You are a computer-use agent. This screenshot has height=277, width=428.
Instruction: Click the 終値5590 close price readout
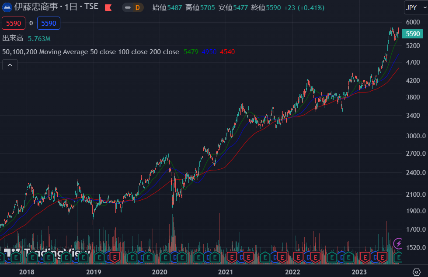[x=266, y=7]
